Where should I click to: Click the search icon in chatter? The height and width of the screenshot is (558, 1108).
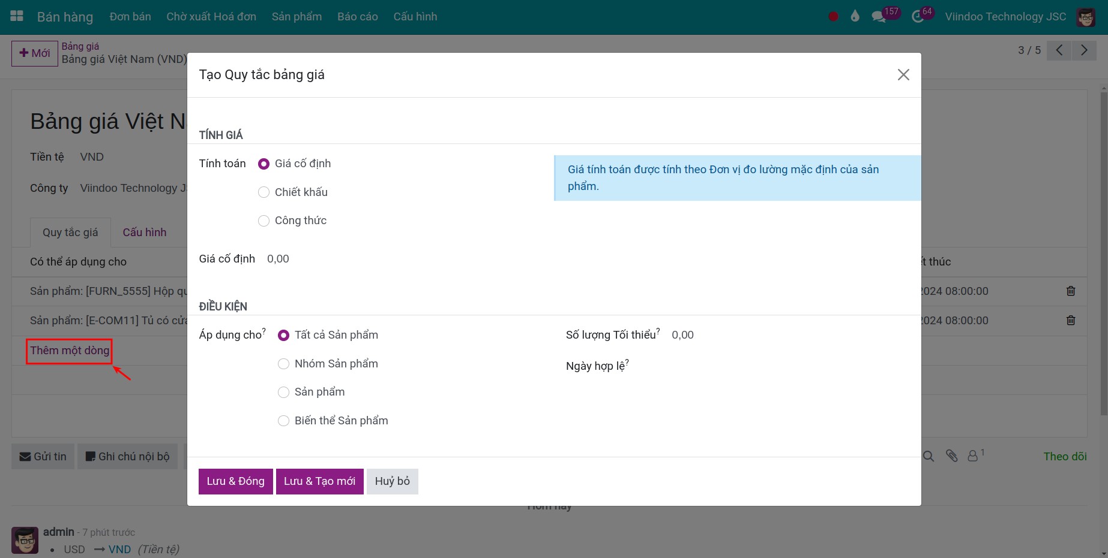(928, 457)
